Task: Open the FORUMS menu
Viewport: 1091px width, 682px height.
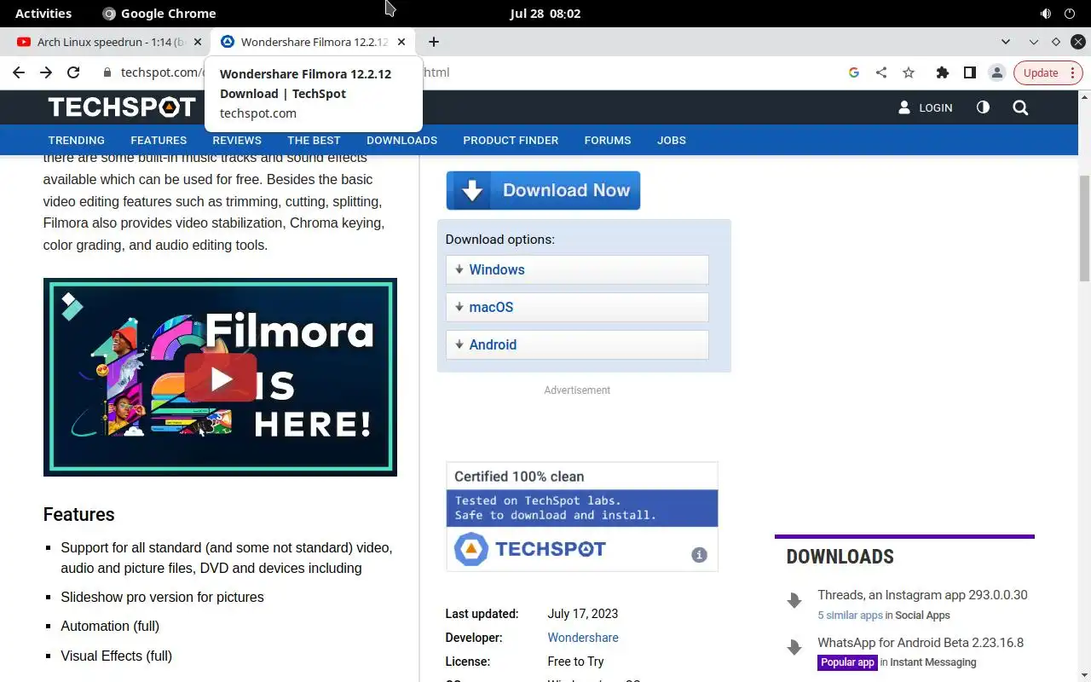Action: pos(608,140)
